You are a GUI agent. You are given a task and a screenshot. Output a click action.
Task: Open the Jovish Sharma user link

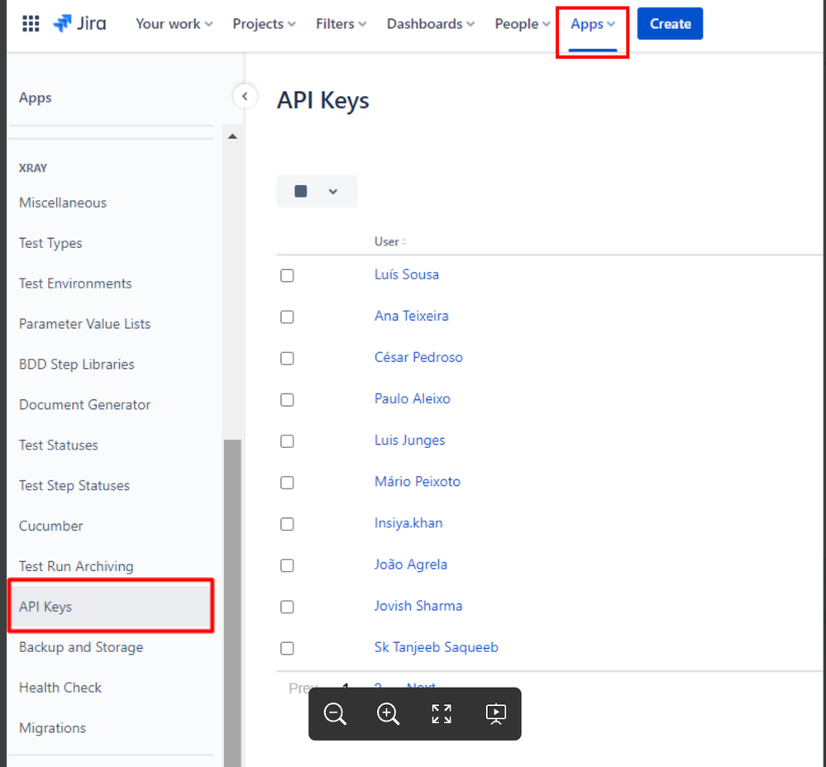419,606
